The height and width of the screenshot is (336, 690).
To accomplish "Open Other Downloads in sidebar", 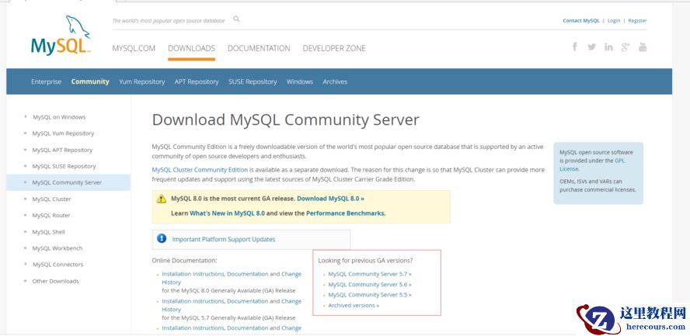I will 55,281.
